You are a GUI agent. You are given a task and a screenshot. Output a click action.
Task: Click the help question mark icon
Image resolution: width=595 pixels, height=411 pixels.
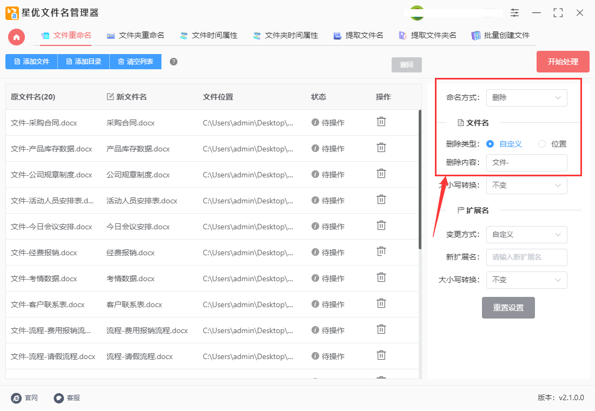click(x=174, y=62)
